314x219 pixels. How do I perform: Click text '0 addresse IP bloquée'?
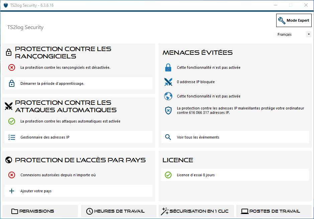196,82
